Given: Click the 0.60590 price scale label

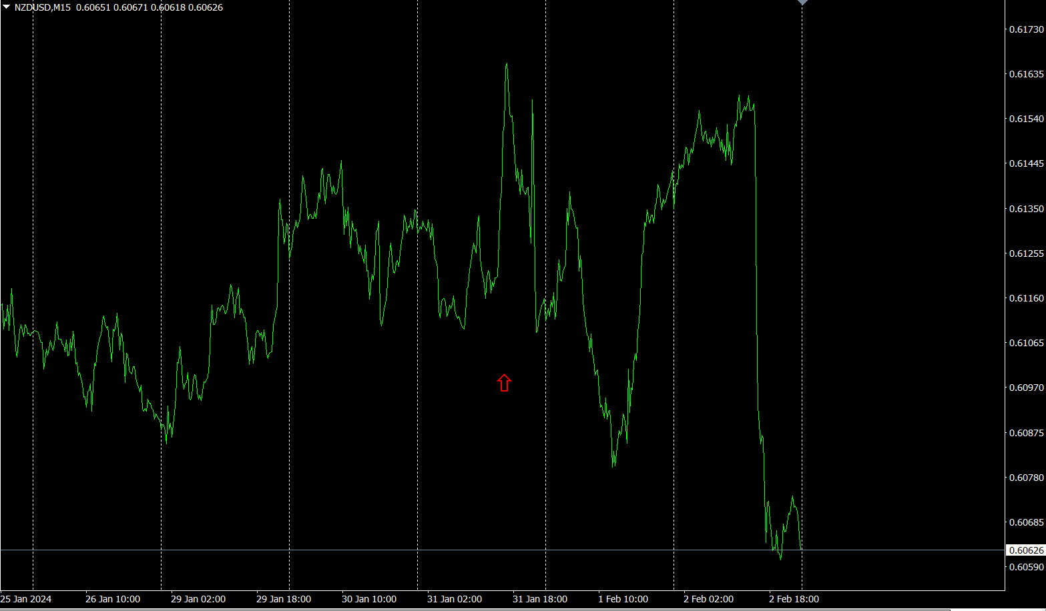Looking at the screenshot, I should 1026,567.
